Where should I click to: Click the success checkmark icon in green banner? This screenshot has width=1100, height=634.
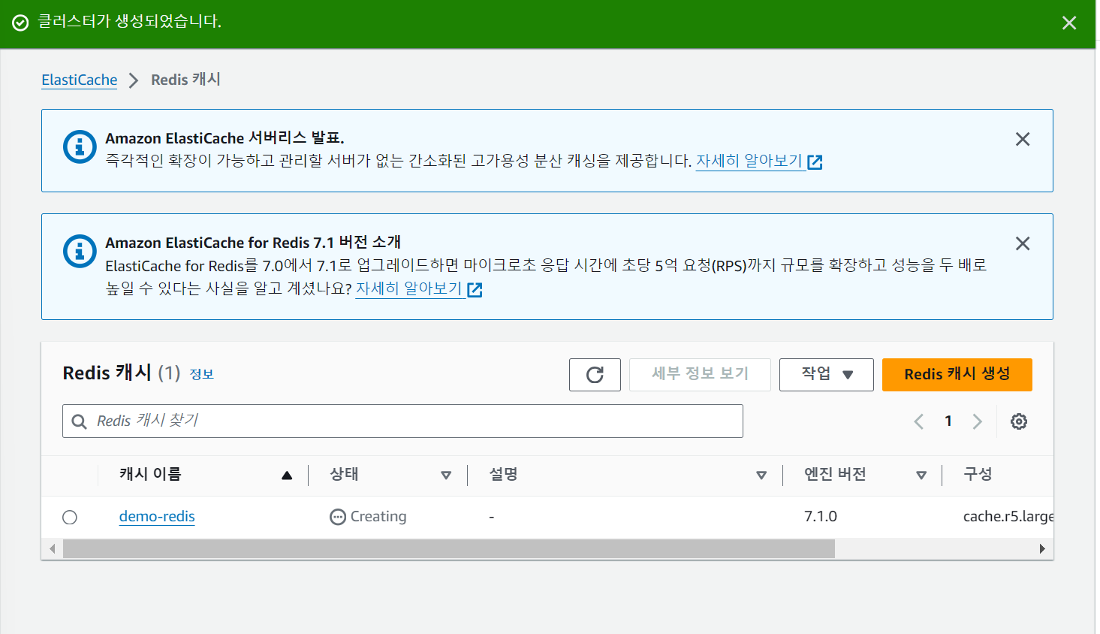[x=20, y=23]
